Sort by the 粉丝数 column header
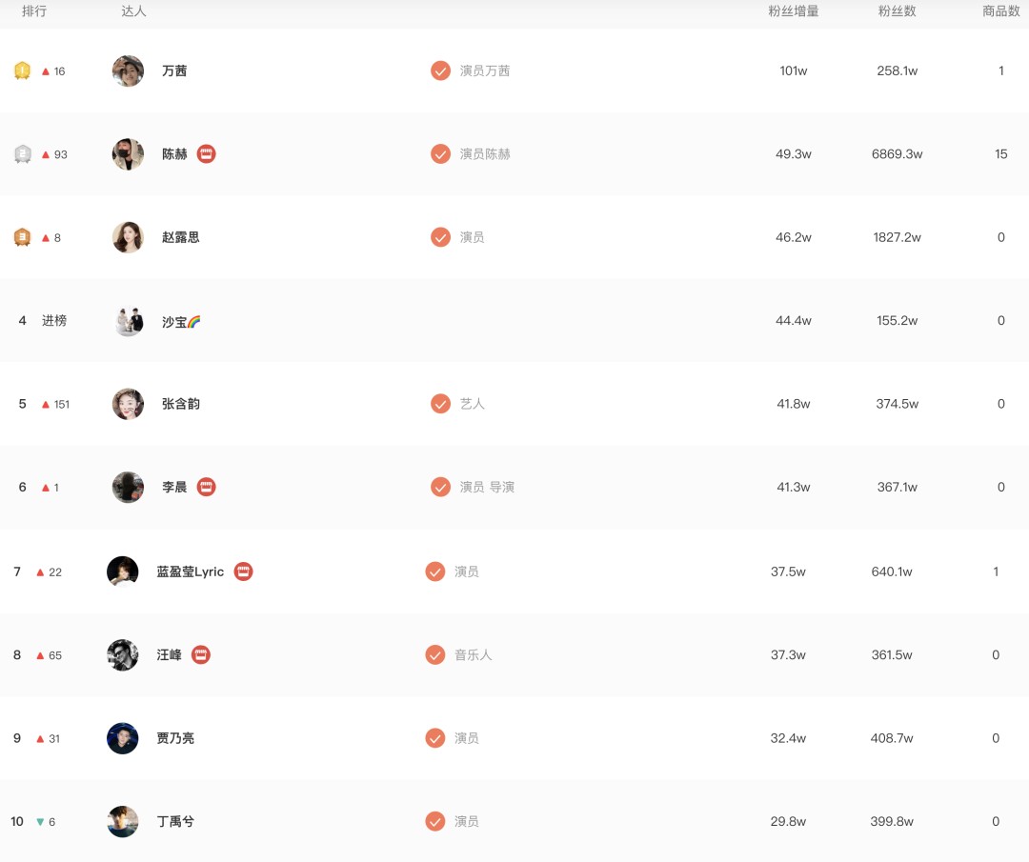The width and height of the screenshot is (1029, 862). click(x=898, y=11)
